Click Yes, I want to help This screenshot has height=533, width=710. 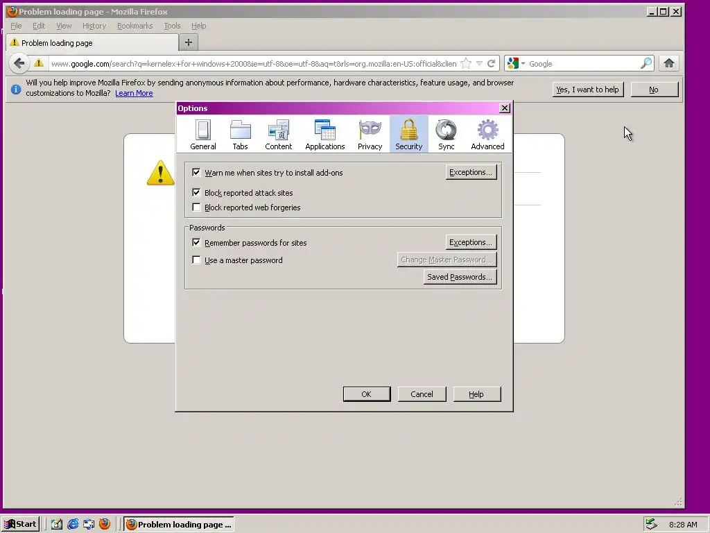(x=587, y=90)
